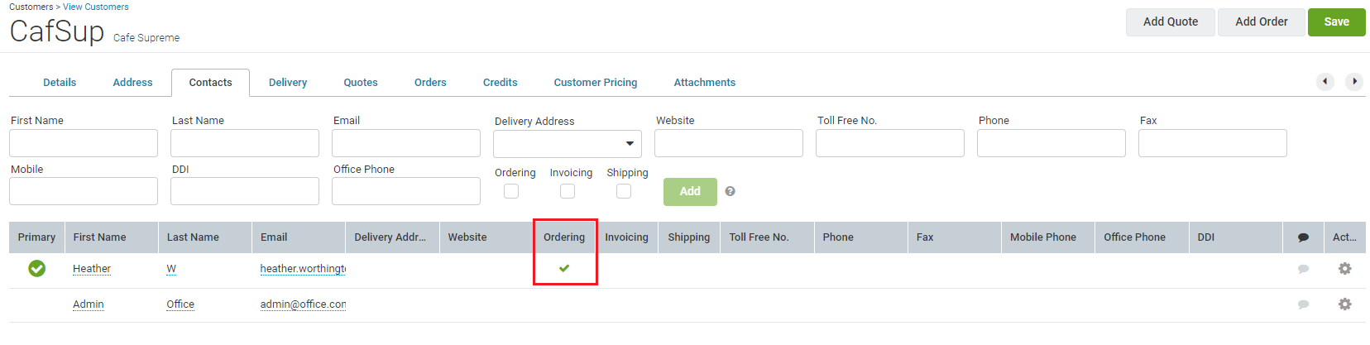1370x345 pixels.
Task: Click comment bubble icon in Heather's row
Action: pyautogui.click(x=1303, y=269)
